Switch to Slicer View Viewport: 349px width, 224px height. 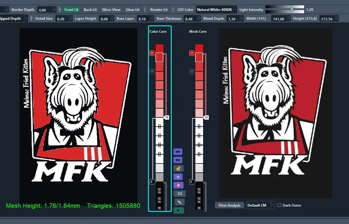pos(111,9)
